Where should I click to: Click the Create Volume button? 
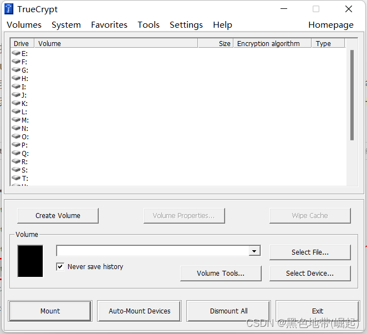(x=58, y=216)
